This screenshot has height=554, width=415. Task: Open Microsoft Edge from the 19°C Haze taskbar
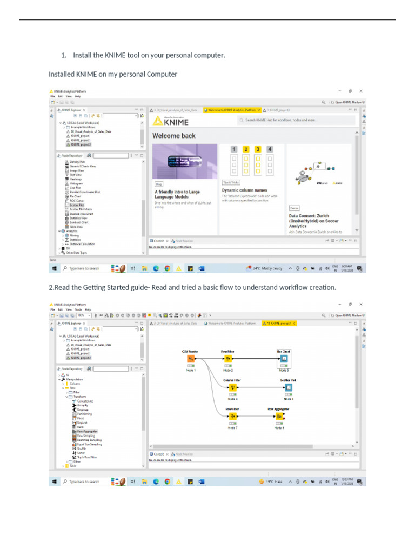(x=156, y=482)
